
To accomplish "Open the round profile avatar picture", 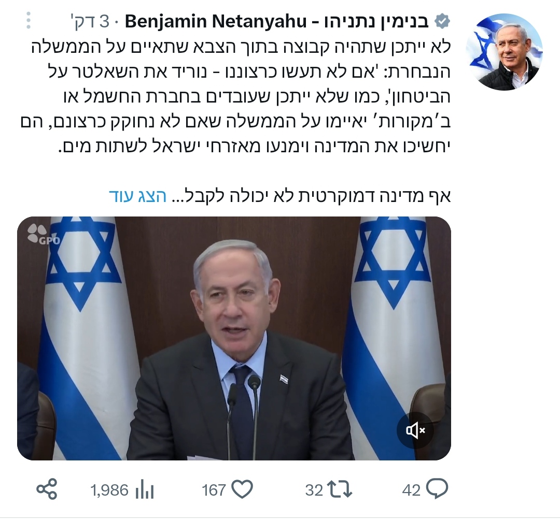I will (504, 52).
